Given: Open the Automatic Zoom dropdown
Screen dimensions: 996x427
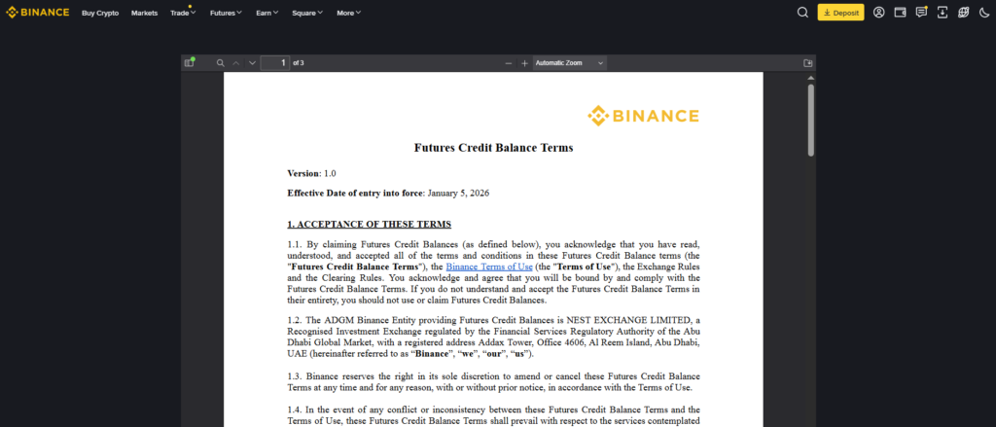Looking at the screenshot, I should point(570,63).
